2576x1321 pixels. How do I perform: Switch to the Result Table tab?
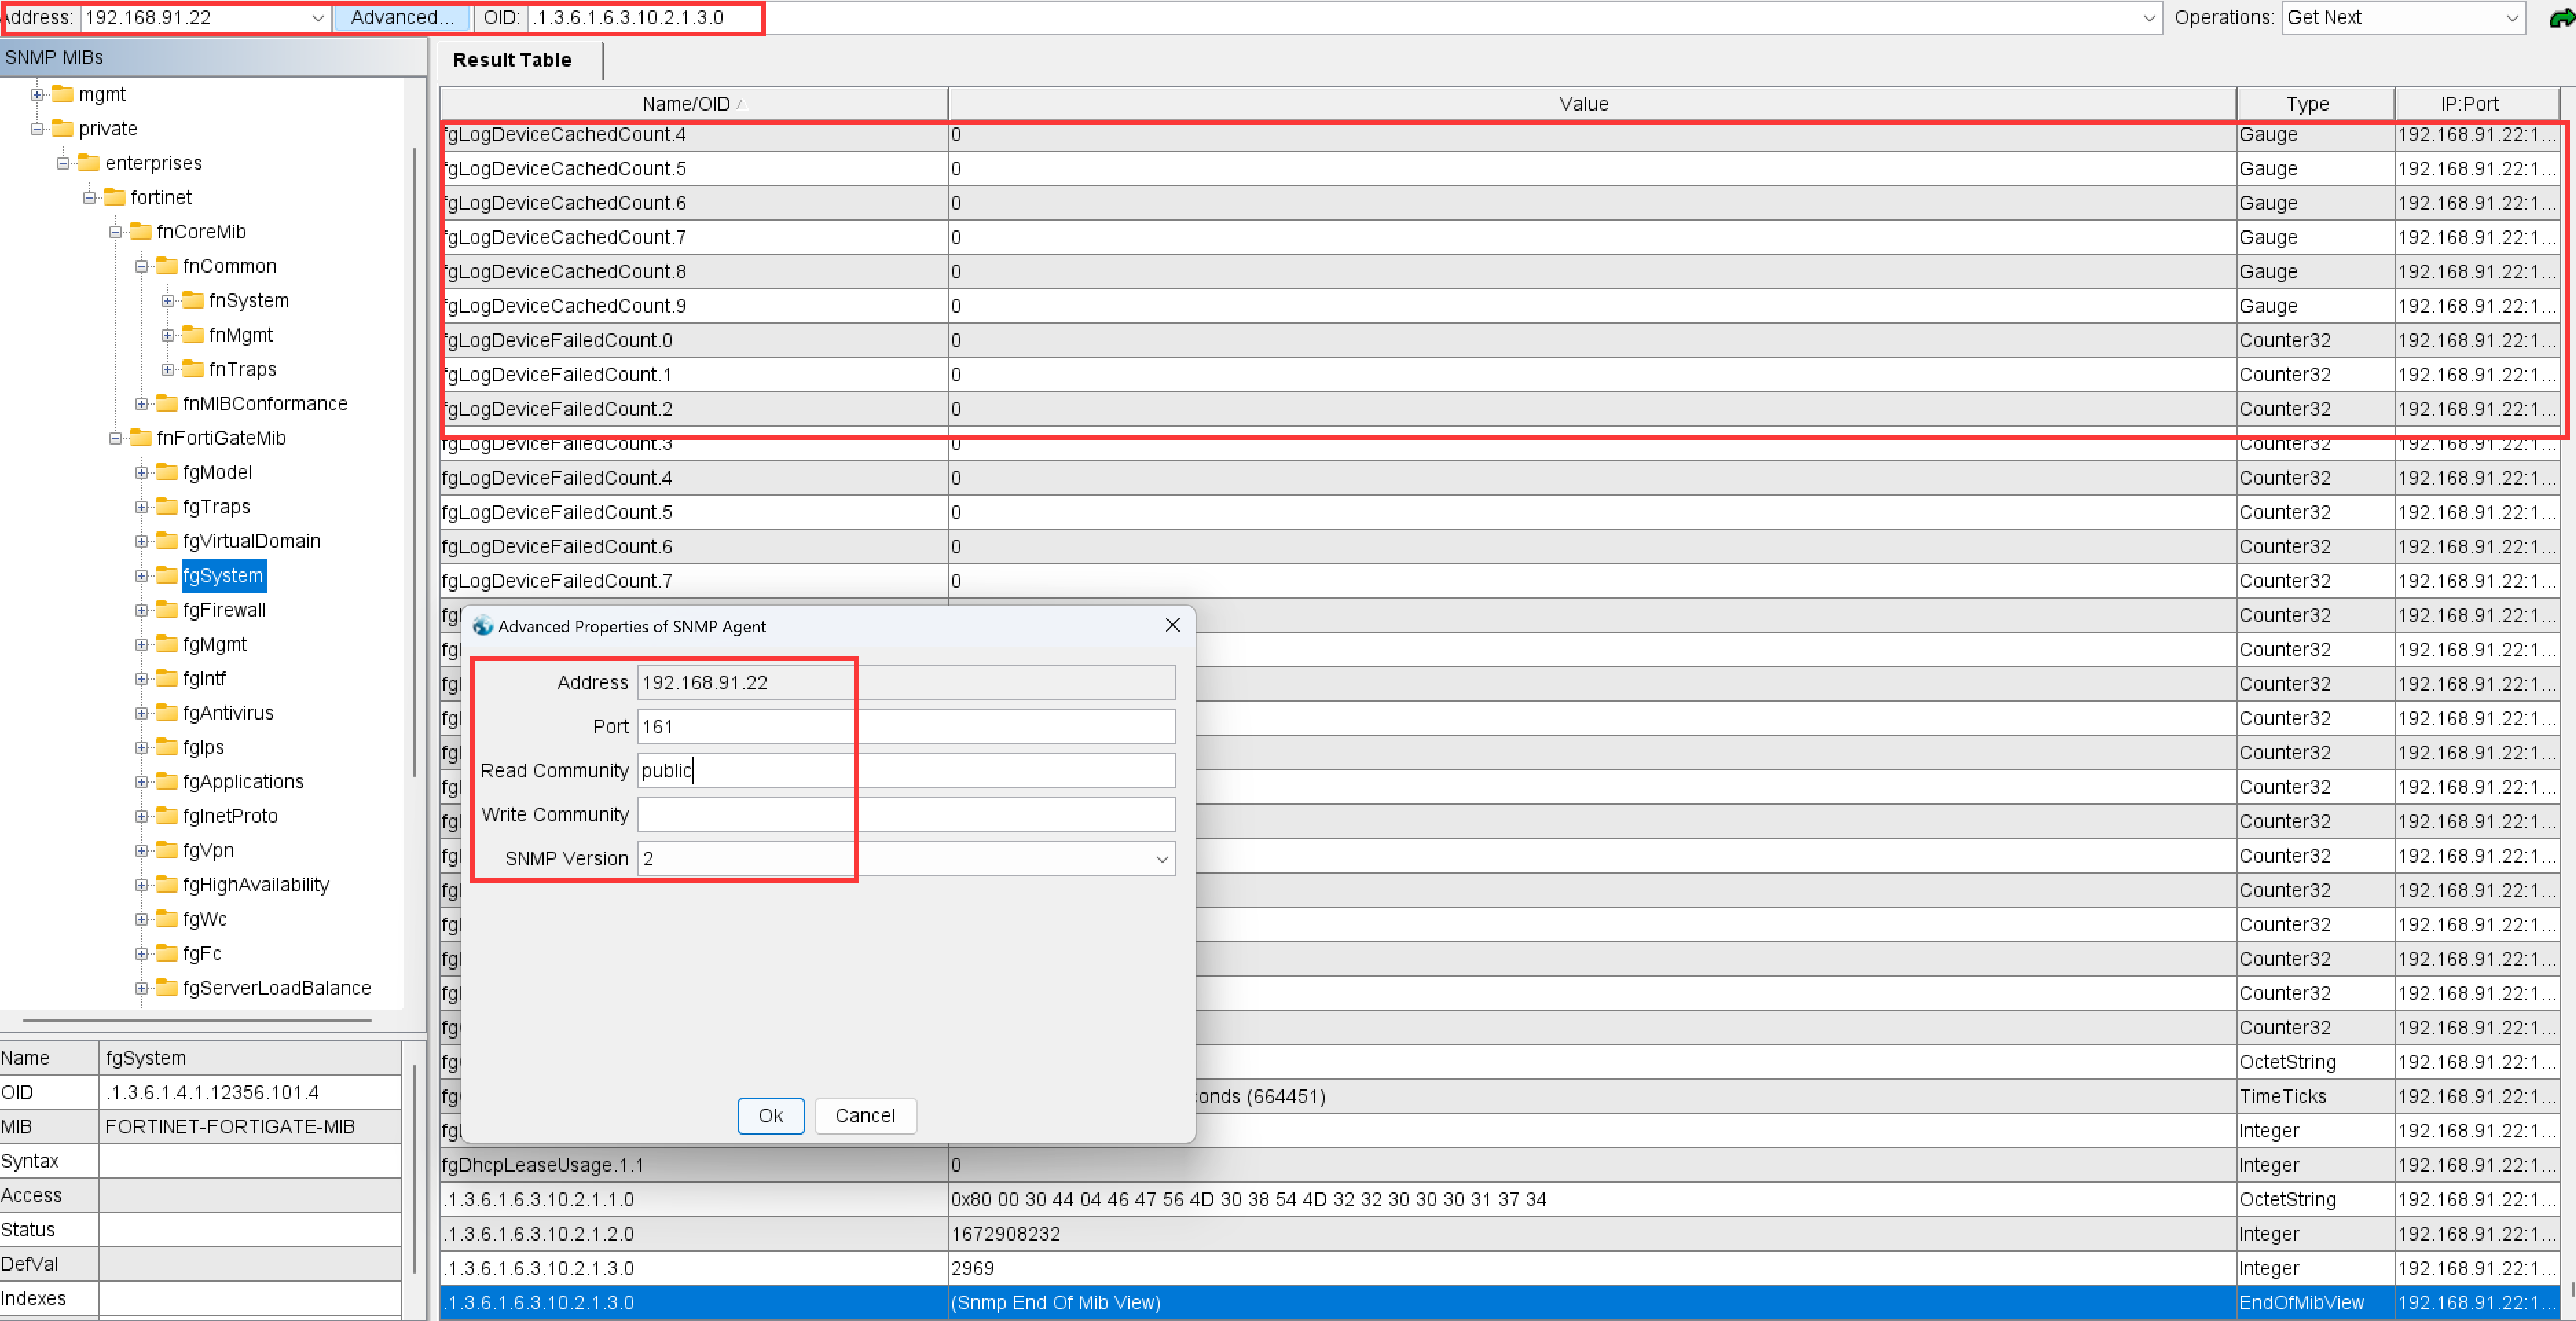tap(512, 60)
